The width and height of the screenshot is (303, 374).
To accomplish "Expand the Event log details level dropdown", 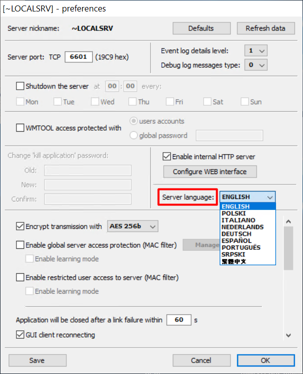I will coord(256,51).
